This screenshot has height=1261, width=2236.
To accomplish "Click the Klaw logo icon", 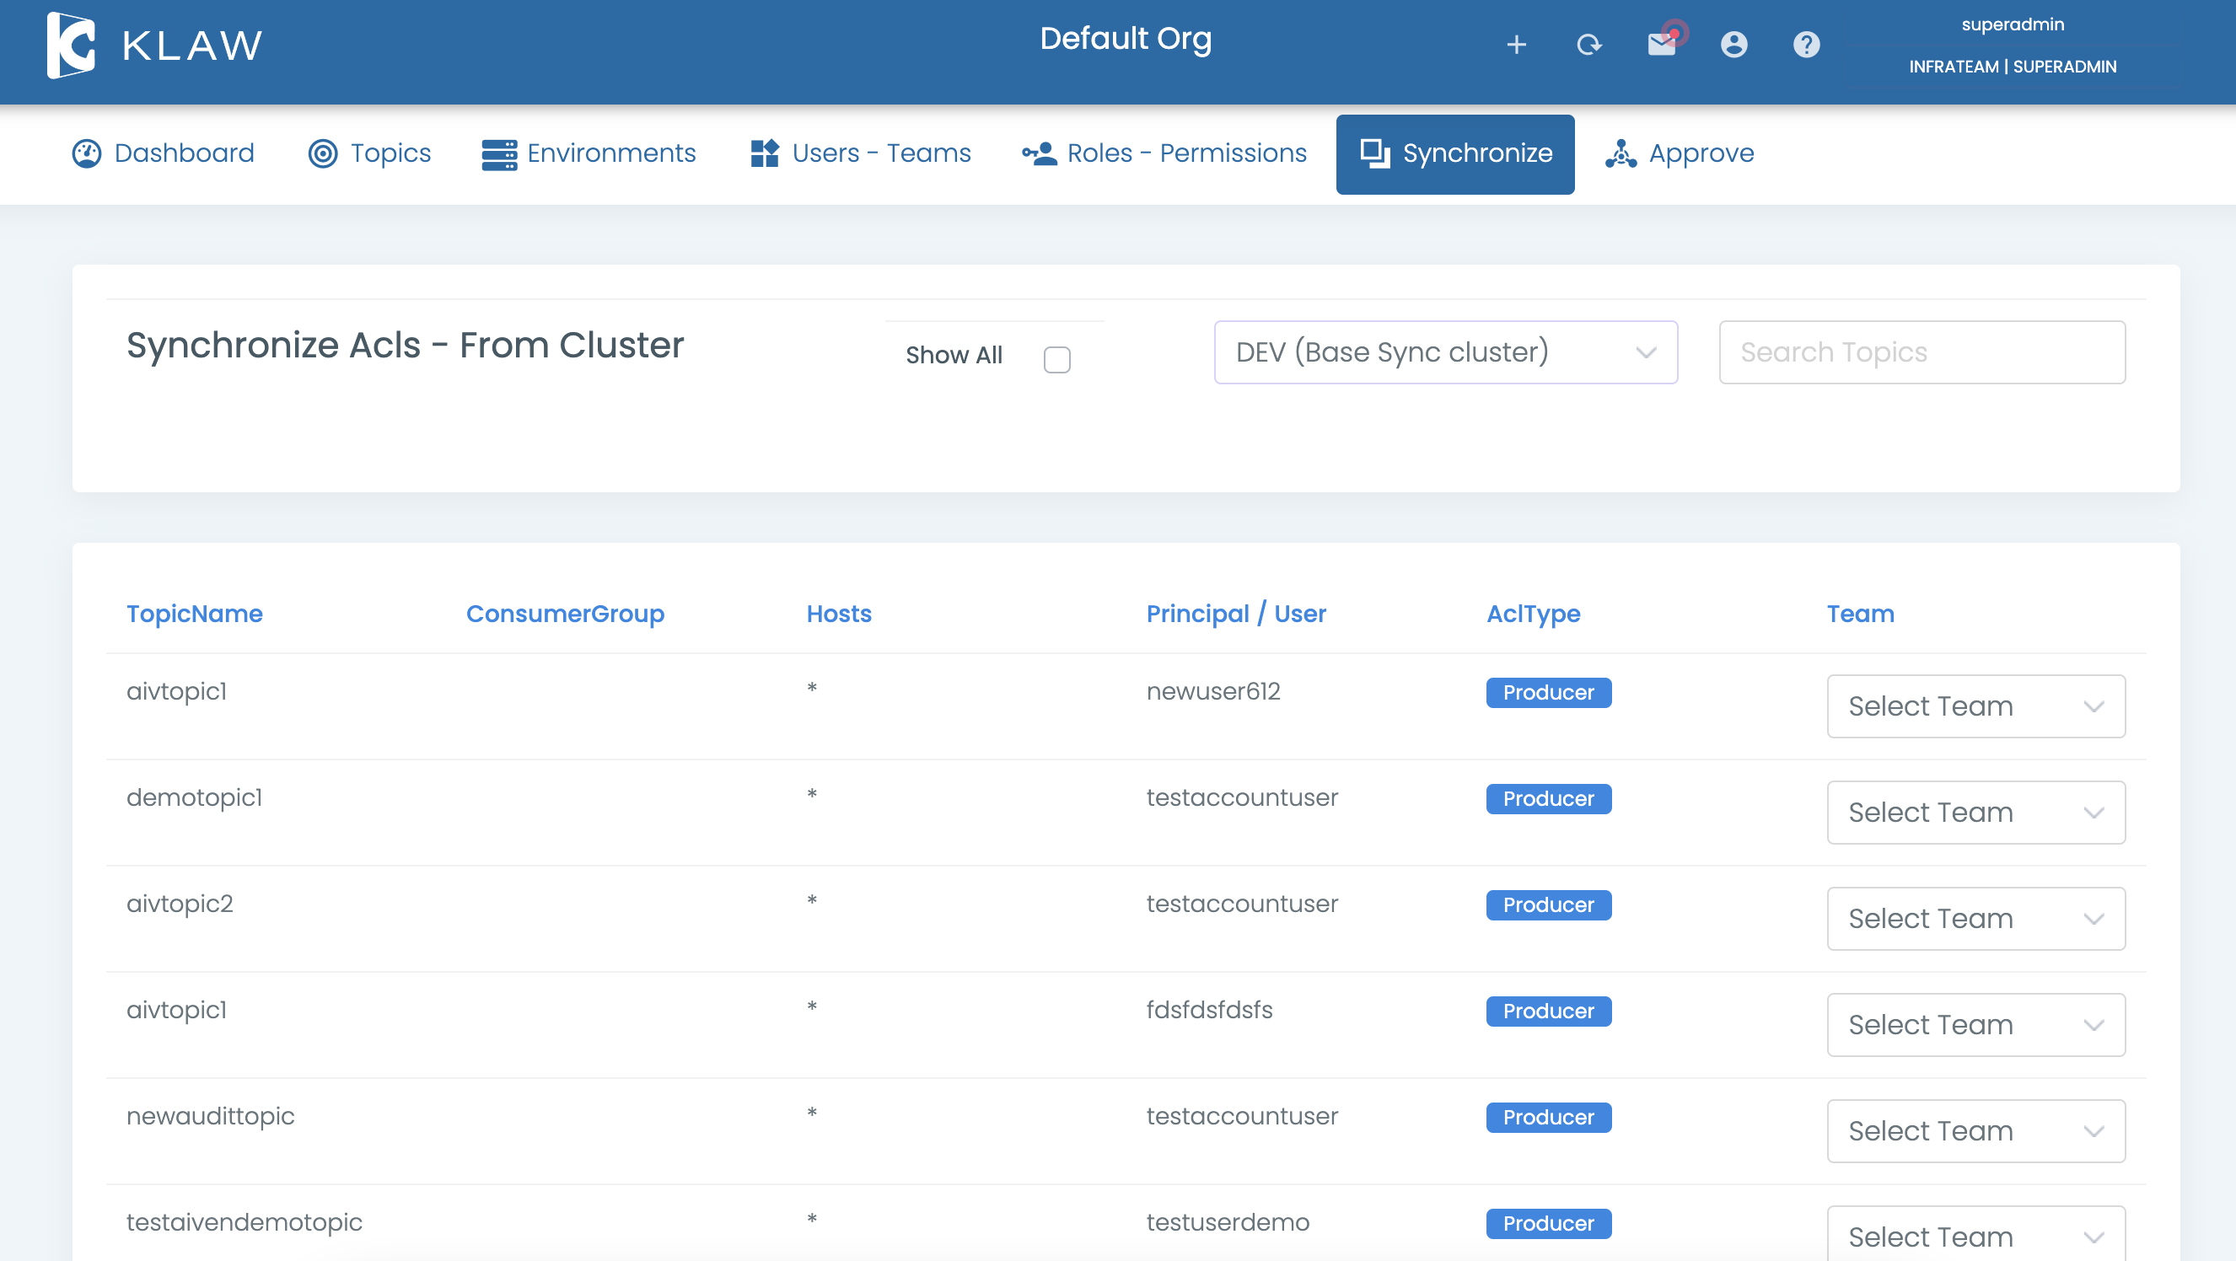I will (71, 46).
